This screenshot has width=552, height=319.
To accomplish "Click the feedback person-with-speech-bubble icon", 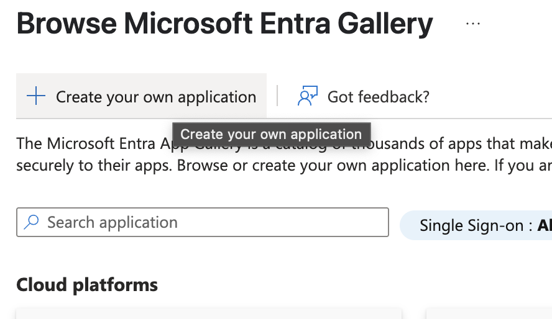I will [x=307, y=96].
